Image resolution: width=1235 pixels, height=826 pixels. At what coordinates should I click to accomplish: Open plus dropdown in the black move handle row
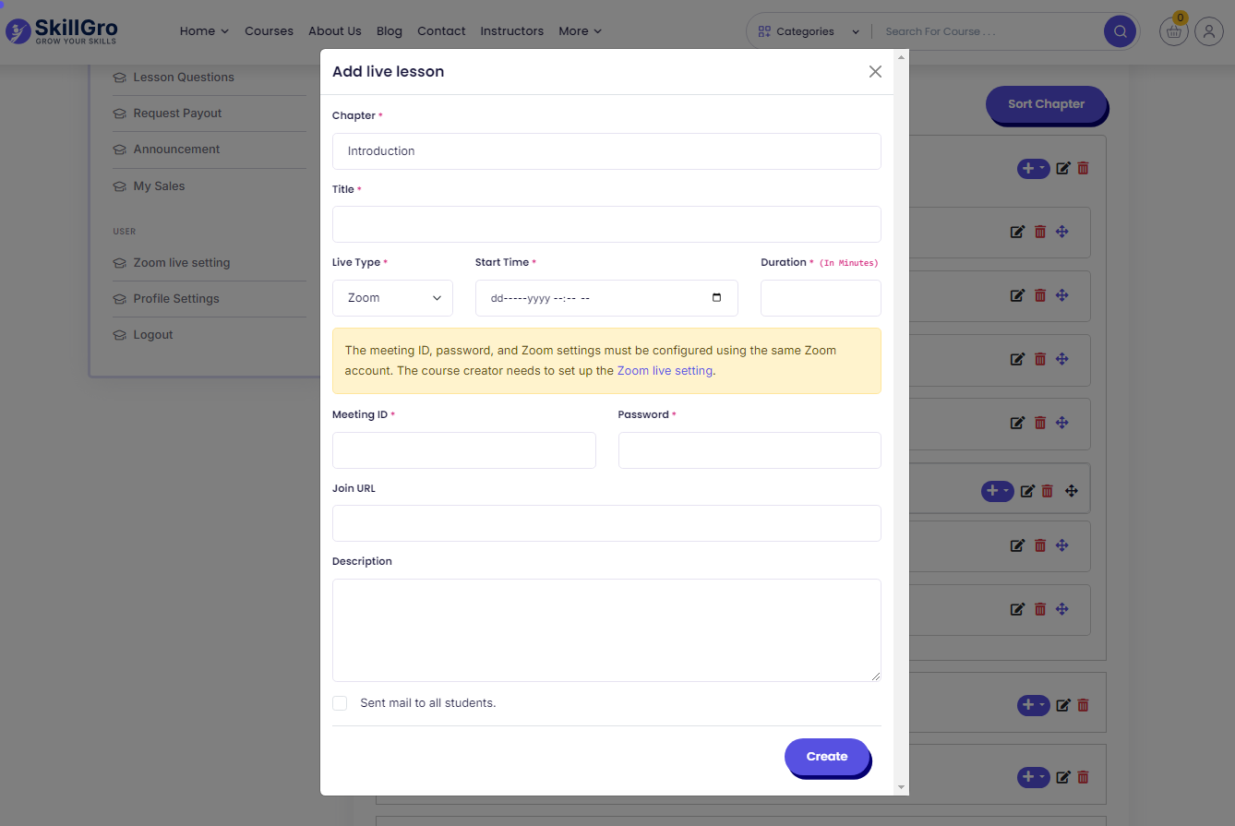(998, 491)
